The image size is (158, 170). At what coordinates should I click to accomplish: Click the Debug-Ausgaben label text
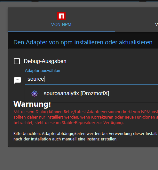45,61
